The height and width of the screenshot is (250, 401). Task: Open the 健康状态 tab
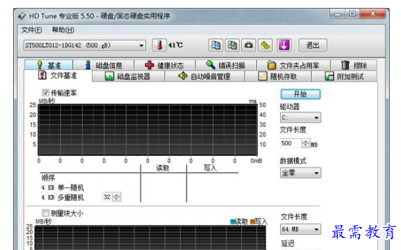(164, 65)
